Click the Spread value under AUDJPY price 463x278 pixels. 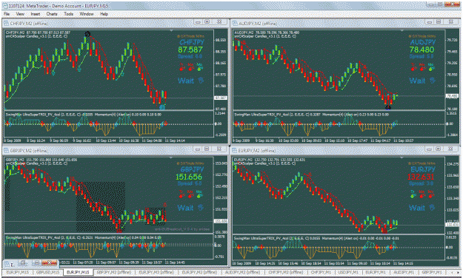click(422, 56)
